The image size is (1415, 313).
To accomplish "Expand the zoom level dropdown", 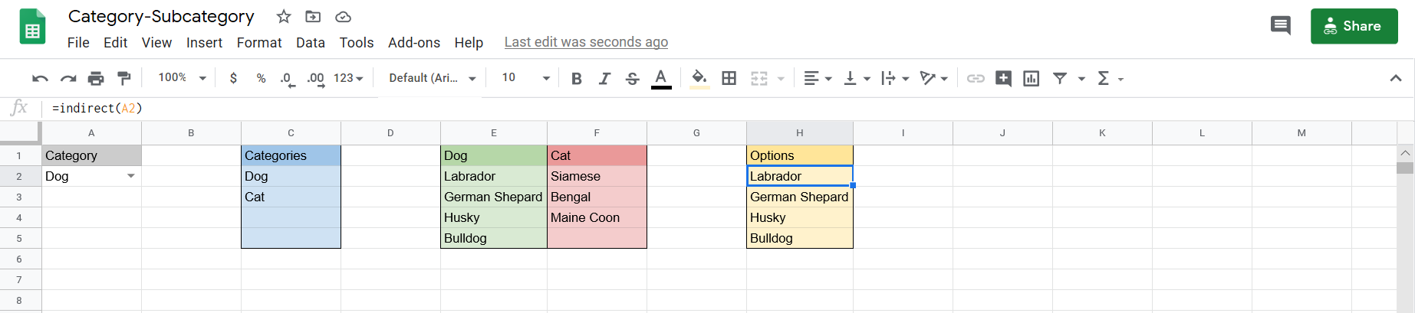I will click(x=182, y=78).
